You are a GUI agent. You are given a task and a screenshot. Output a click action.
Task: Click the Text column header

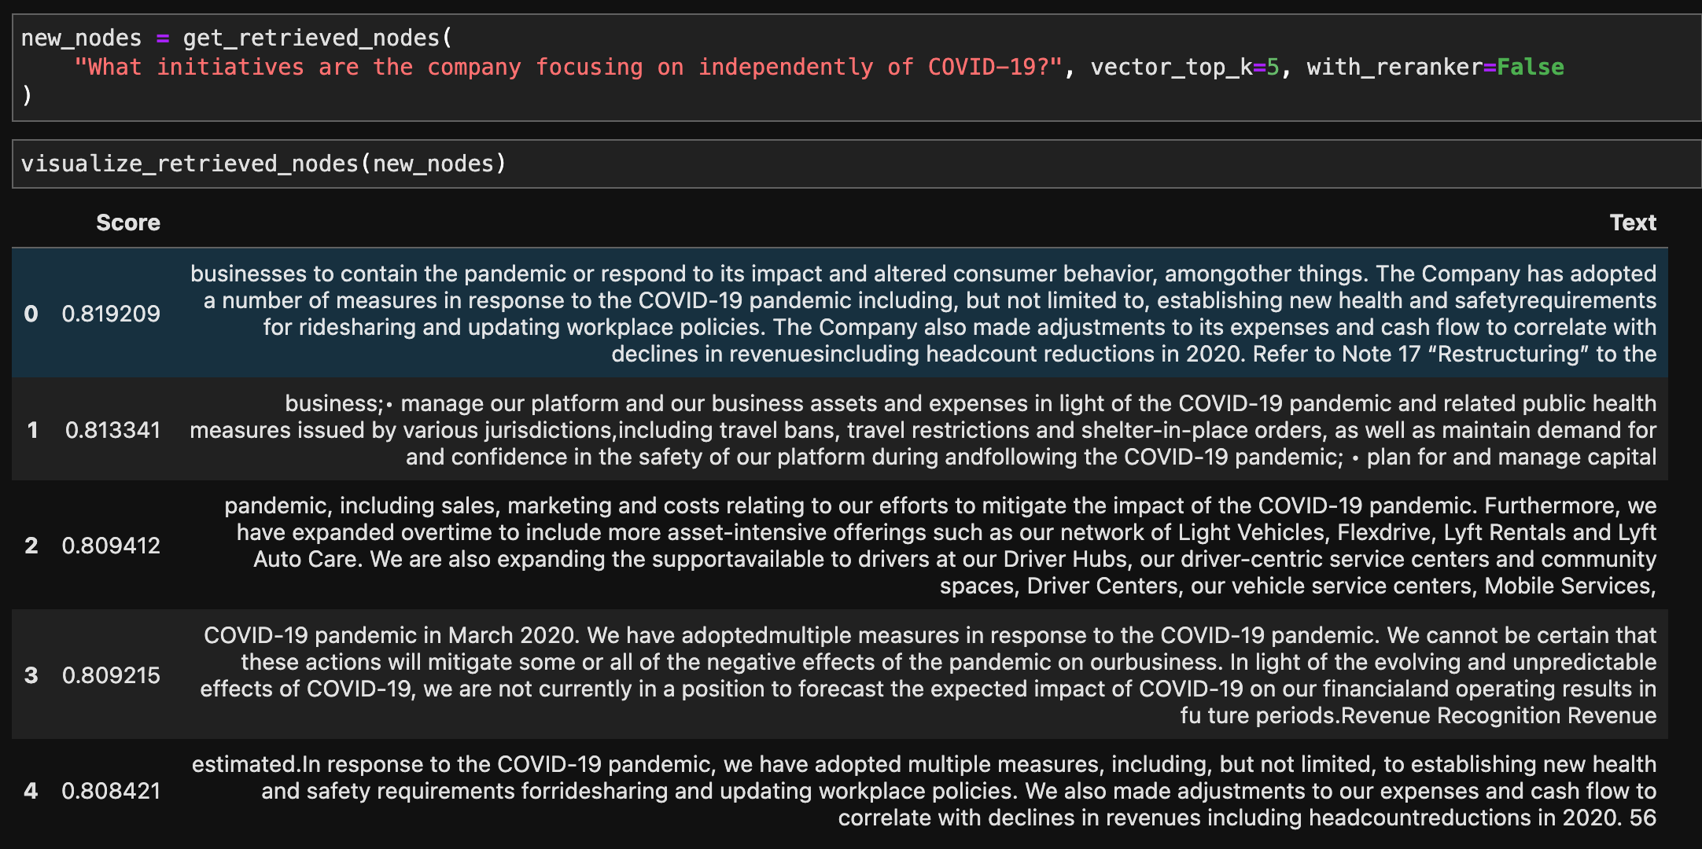pyautogui.click(x=1633, y=223)
